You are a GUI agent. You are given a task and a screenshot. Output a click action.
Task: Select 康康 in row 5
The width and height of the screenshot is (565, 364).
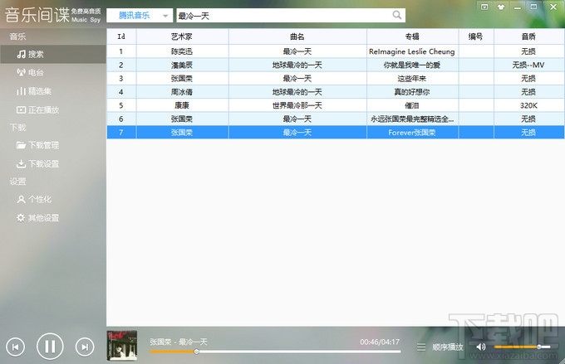[182, 105]
